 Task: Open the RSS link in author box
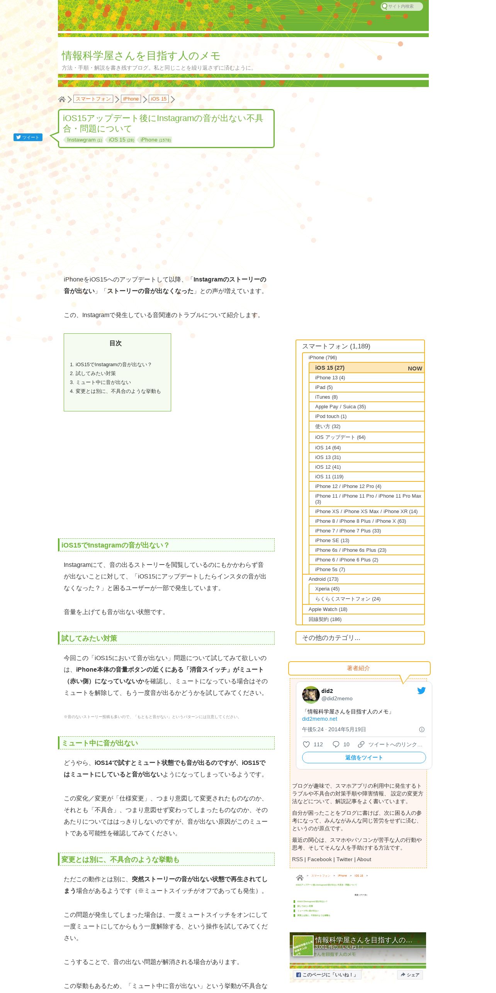(297, 859)
